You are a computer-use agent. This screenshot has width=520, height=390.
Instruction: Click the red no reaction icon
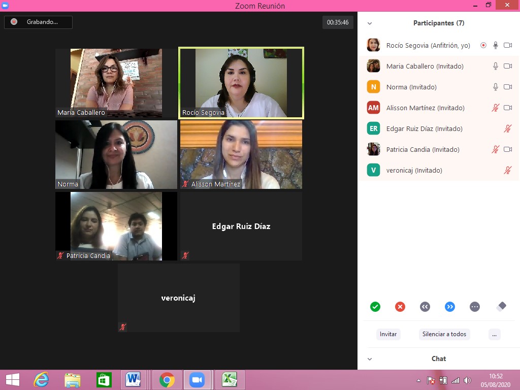click(400, 307)
